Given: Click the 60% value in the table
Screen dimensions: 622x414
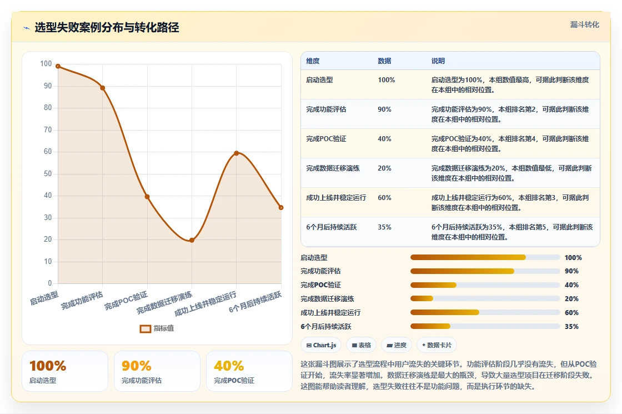Looking at the screenshot, I should [x=384, y=197].
